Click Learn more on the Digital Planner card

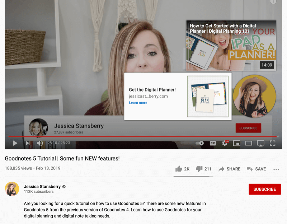click(138, 103)
